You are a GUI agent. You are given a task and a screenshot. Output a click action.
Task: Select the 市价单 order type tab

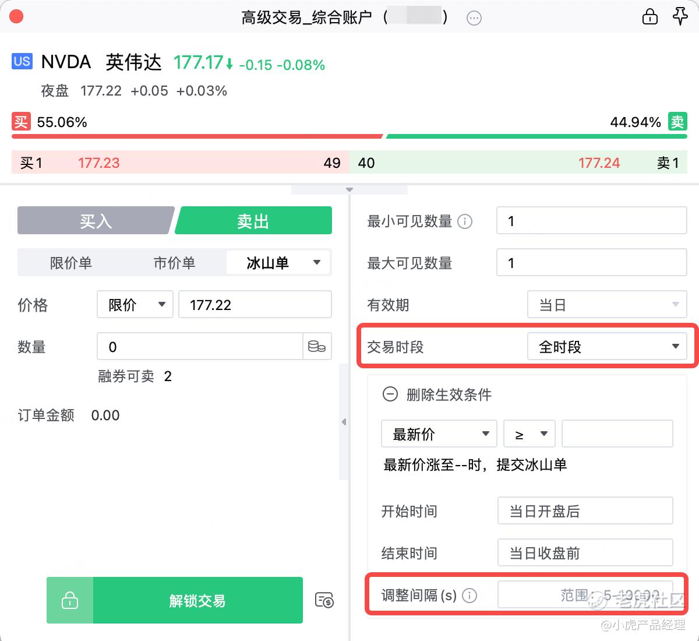tap(174, 263)
